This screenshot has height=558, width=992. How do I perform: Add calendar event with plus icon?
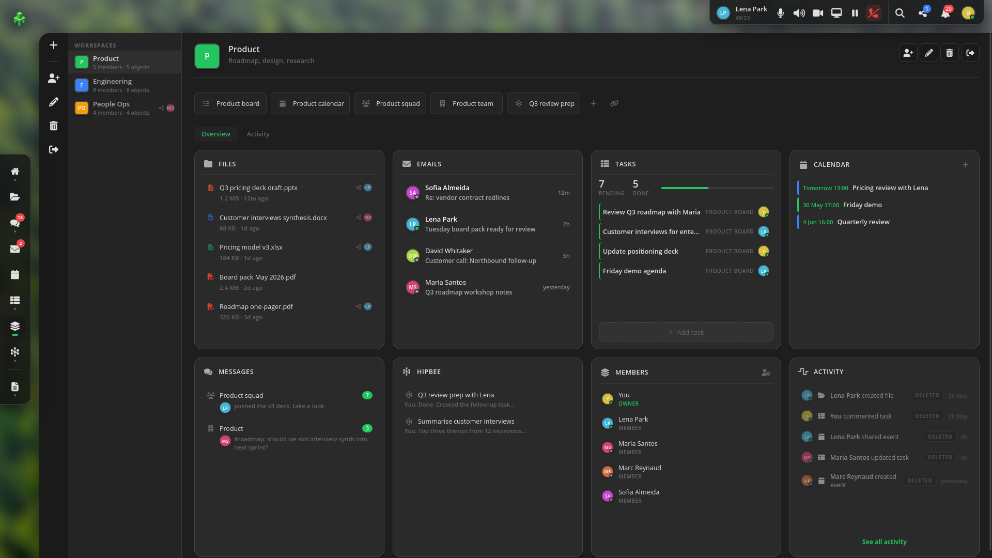point(966,165)
